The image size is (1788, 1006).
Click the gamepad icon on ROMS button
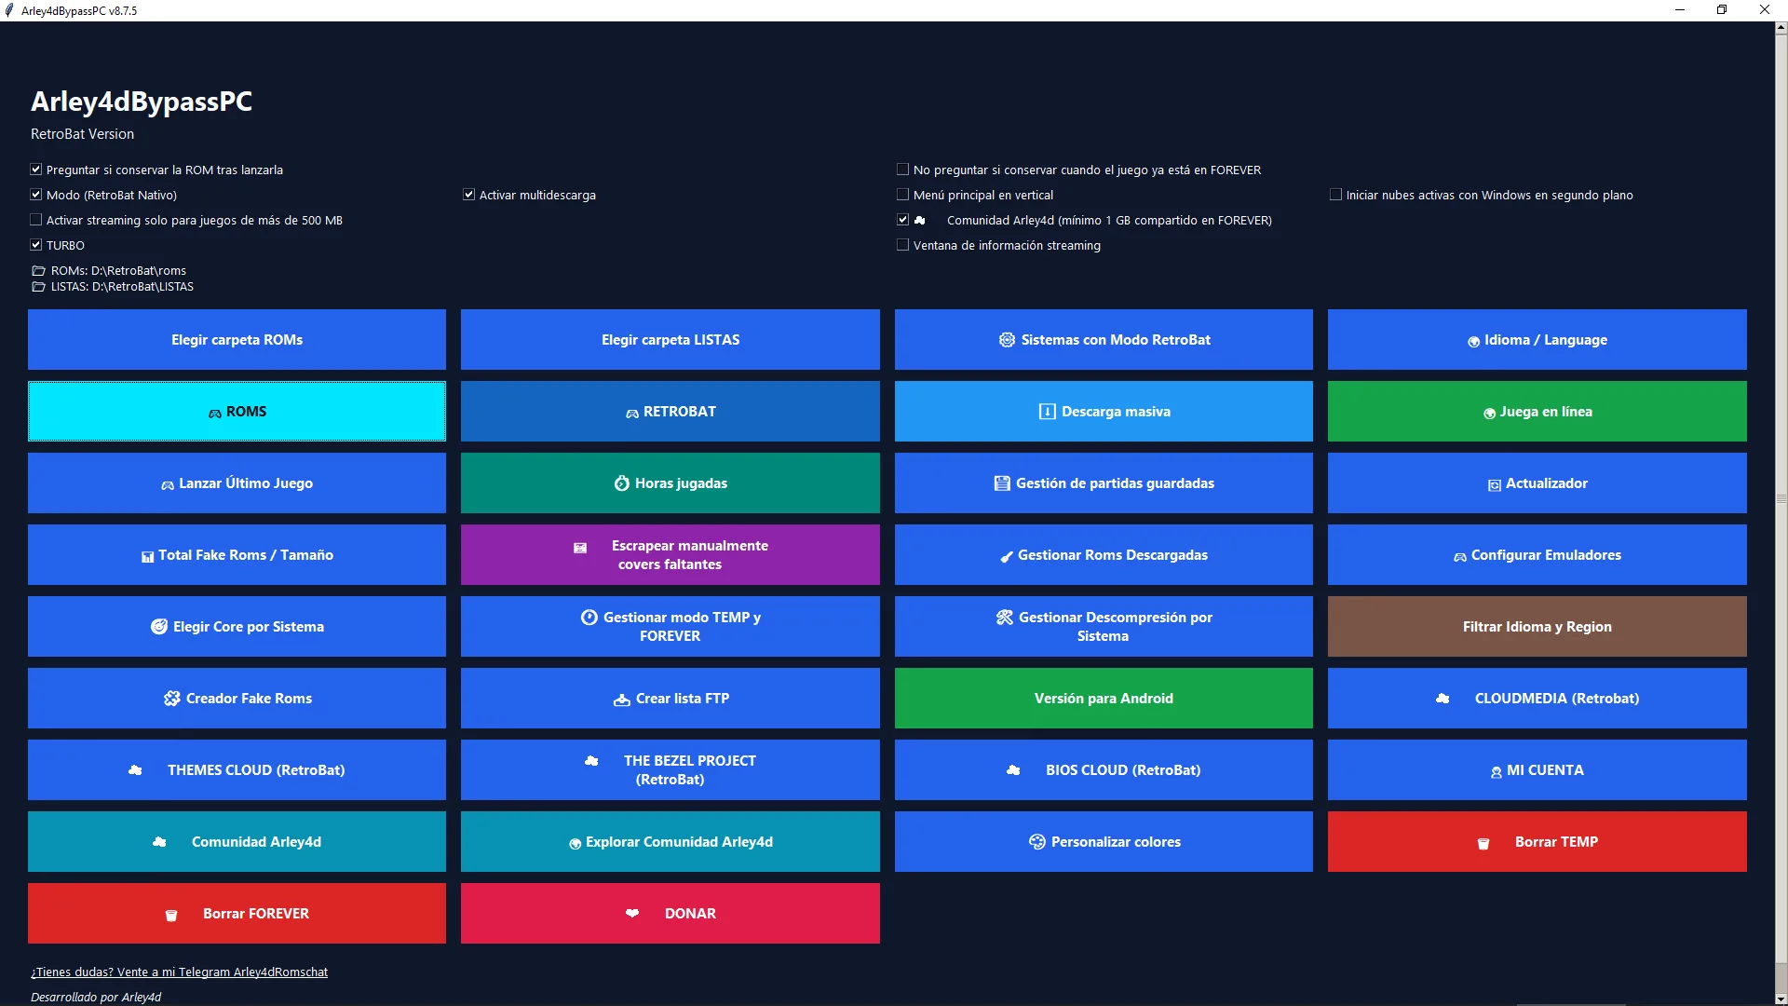[215, 413]
